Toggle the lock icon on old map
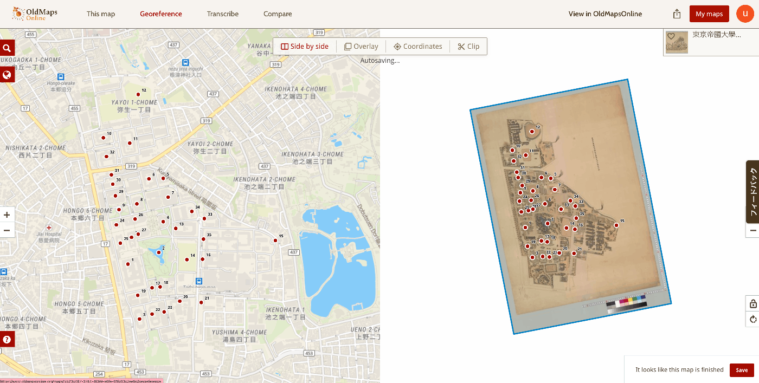759x383 pixels. coord(752,303)
